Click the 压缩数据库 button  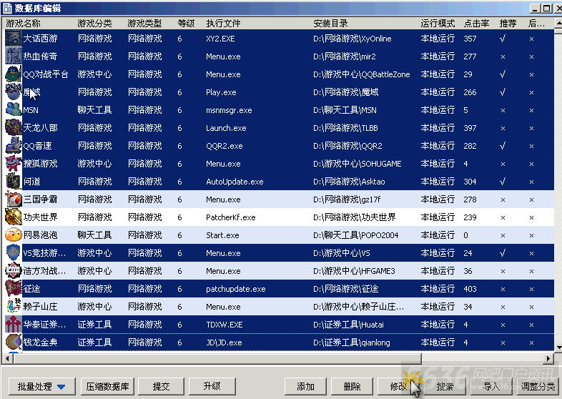[107, 386]
